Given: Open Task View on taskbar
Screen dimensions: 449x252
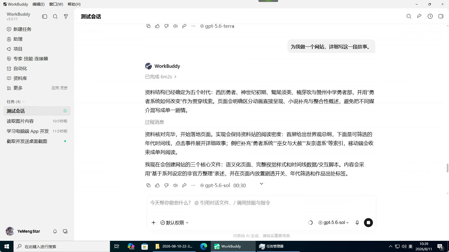Looking at the screenshot, I should pyautogui.click(x=117, y=246).
